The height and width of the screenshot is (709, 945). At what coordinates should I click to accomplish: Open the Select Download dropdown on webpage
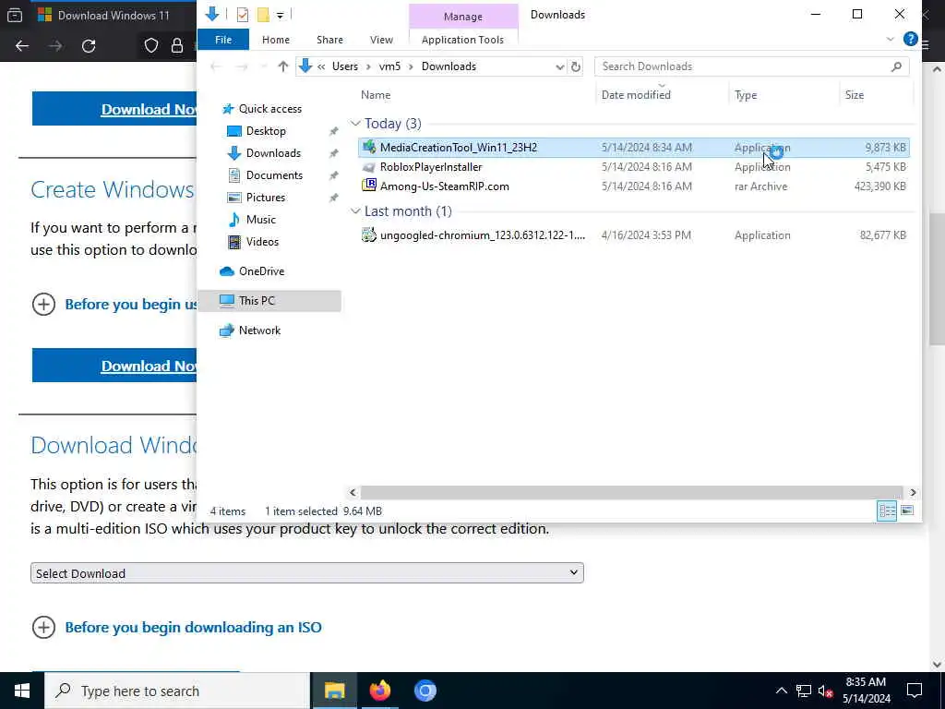click(306, 572)
